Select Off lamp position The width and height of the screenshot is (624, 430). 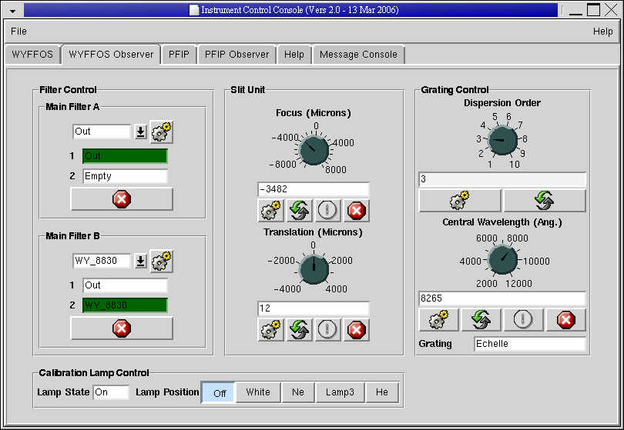[219, 392]
